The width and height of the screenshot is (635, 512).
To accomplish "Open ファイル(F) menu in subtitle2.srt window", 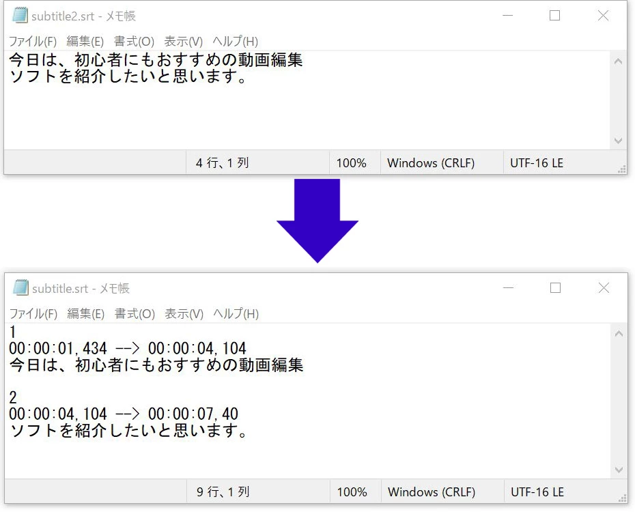I will click(x=33, y=41).
